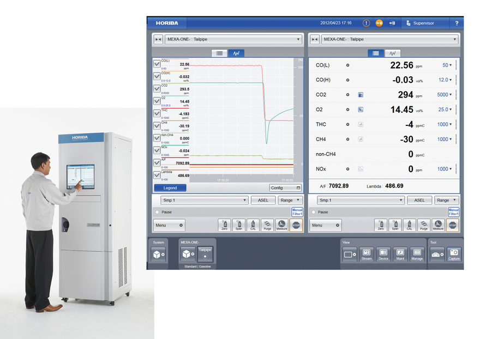Viewport: 480px width, 339px height.
Task: Open the O2 range dropdown showing 25.0
Action: click(x=445, y=110)
